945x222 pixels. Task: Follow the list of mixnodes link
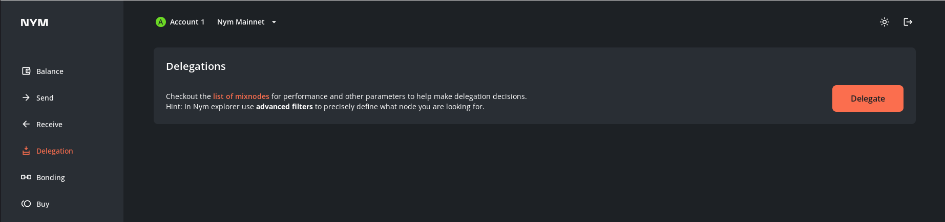[241, 96]
